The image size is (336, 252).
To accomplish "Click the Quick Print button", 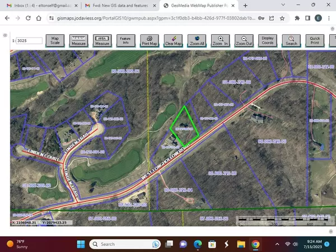I will tap(315, 41).
